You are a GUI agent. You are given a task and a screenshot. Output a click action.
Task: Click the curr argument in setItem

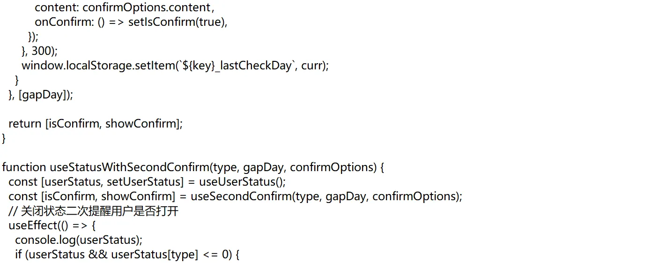coord(311,65)
